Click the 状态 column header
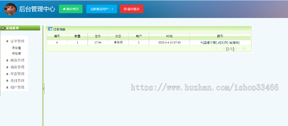The height and width of the screenshot is (126, 288). pyautogui.click(x=118, y=37)
